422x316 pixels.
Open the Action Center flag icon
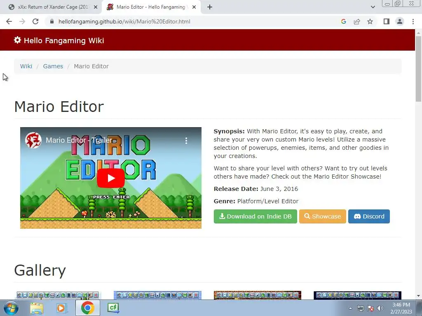tap(370, 308)
